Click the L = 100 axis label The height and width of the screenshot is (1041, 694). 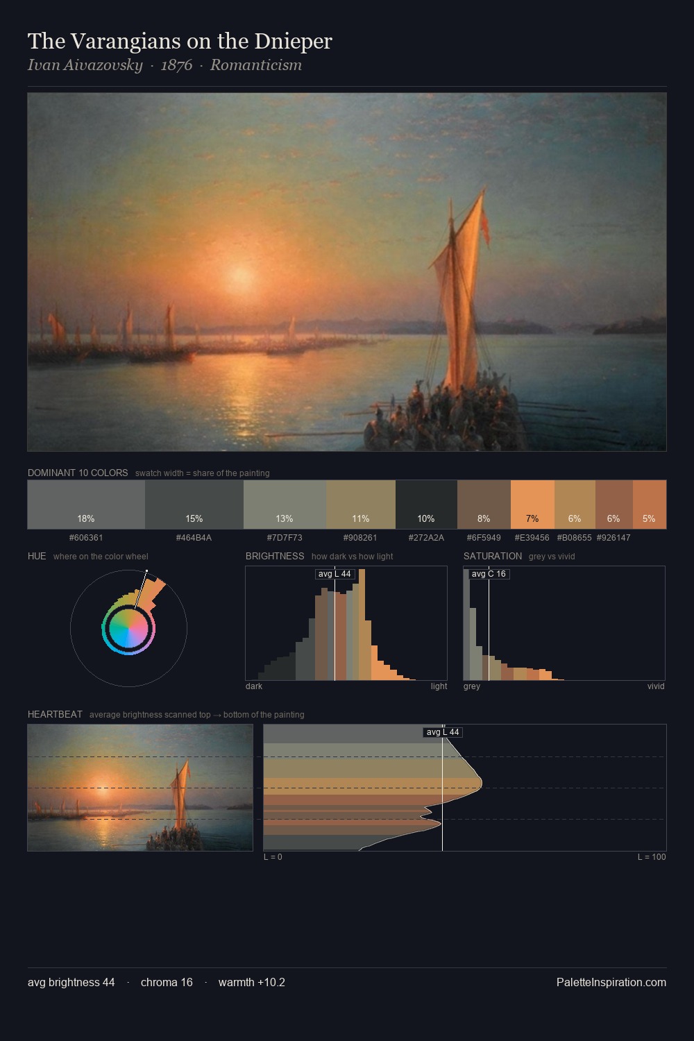(x=652, y=857)
